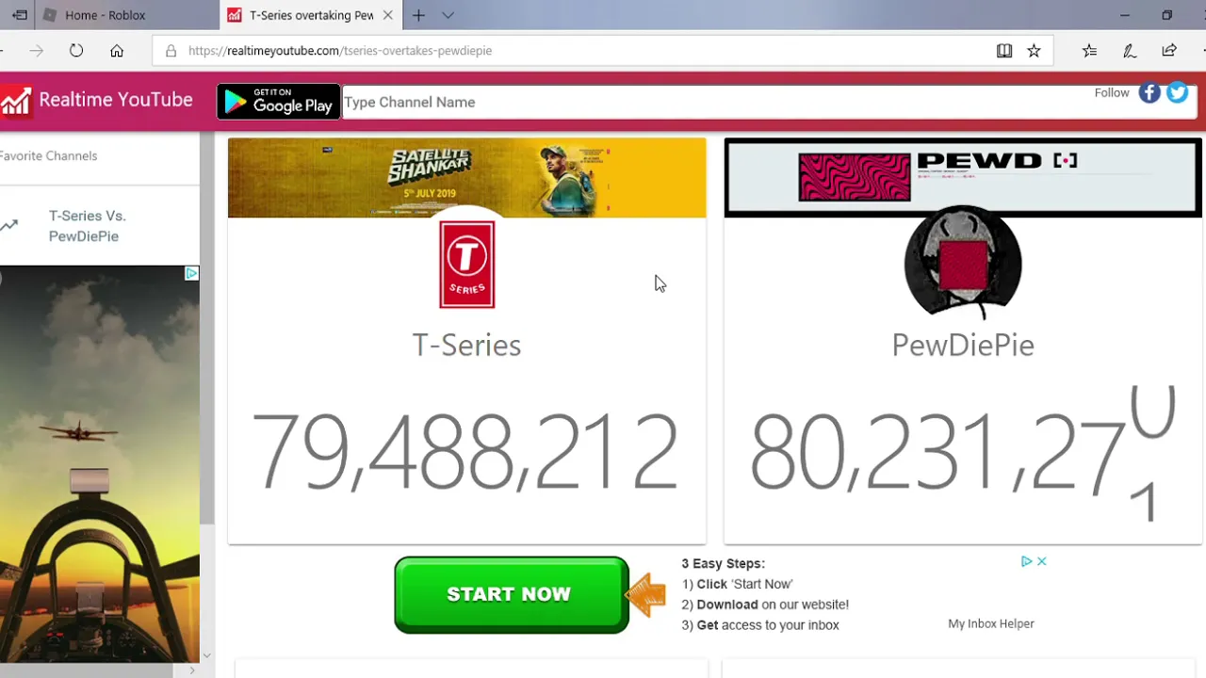Click the browser refresh icon
Image resolution: width=1206 pixels, height=678 pixels.
coord(76,51)
